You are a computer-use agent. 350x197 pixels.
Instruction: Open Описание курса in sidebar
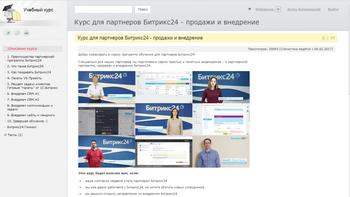[22, 49]
